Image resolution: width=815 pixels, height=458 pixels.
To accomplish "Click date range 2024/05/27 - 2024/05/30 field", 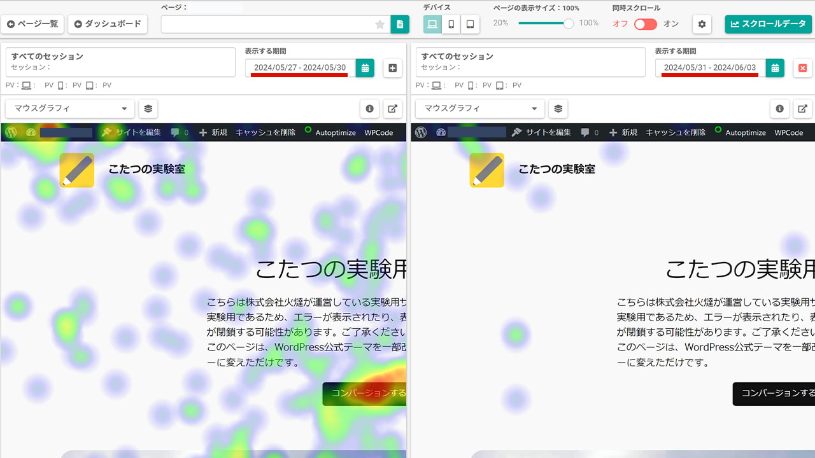I will click(x=300, y=68).
